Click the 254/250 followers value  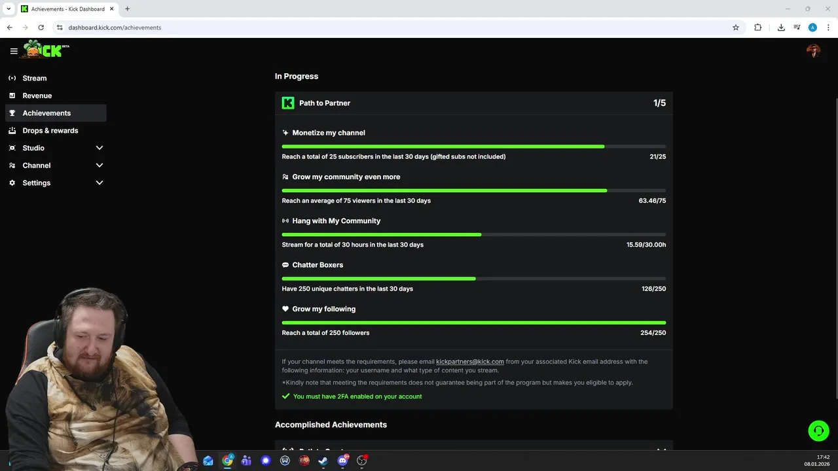tap(653, 333)
